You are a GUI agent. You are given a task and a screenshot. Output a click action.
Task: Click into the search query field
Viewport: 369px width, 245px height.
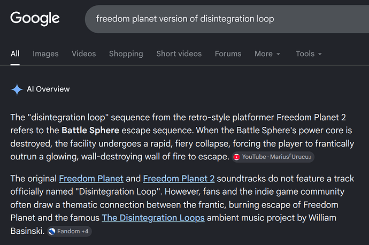227,19
